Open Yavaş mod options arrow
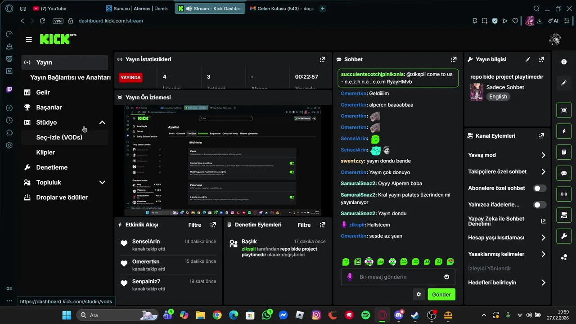This screenshot has height=324, width=576. pos(543,155)
